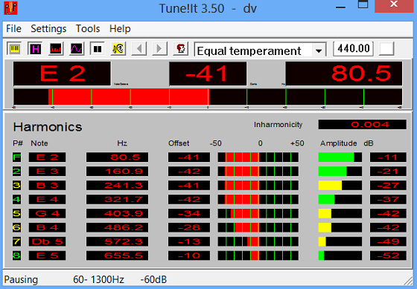Viewport: 417px width, 289px height.
Task: Click the -37 dB amplitude value
Action: coord(388,199)
